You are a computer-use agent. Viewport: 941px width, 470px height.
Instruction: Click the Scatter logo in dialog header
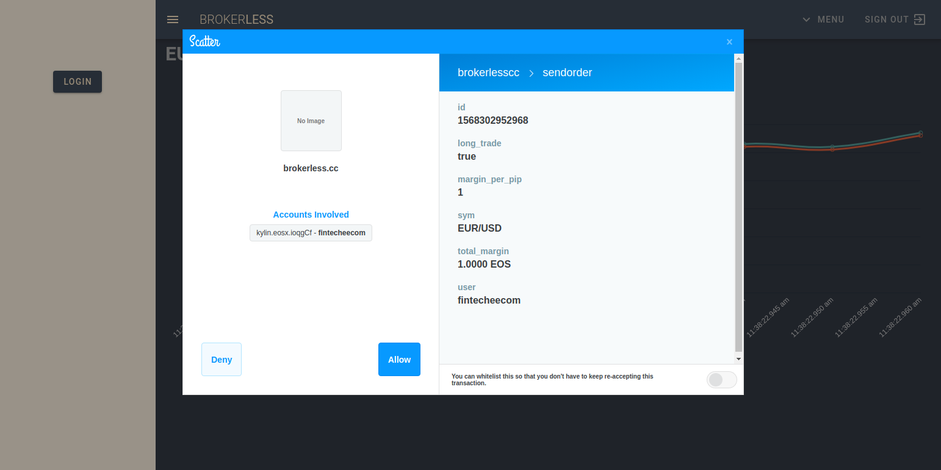pos(204,41)
